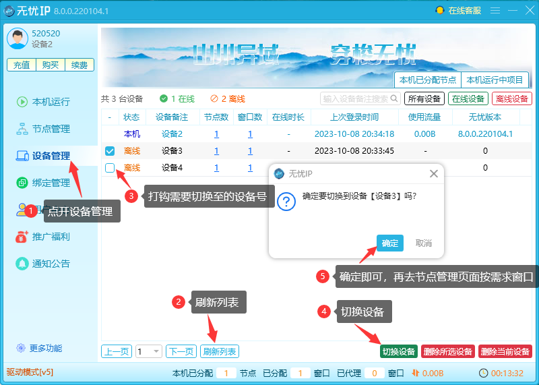539x385 pixels.
Task: Click the 更多功能 gear icon
Action: [21, 349]
